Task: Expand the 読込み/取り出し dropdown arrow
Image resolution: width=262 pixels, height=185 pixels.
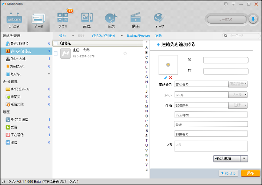Action: (x=122, y=36)
